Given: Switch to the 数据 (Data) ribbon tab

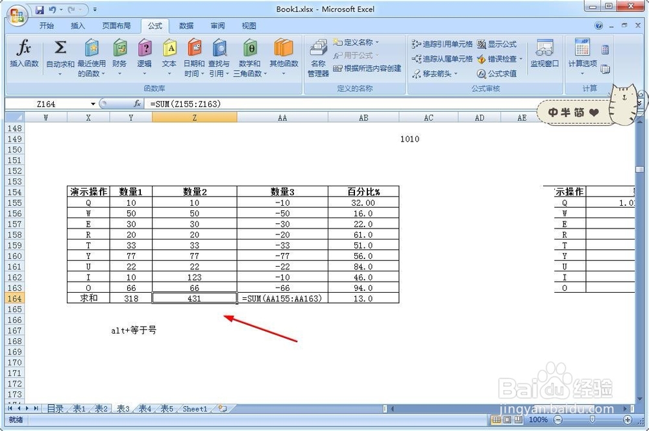Looking at the screenshot, I should [186, 26].
